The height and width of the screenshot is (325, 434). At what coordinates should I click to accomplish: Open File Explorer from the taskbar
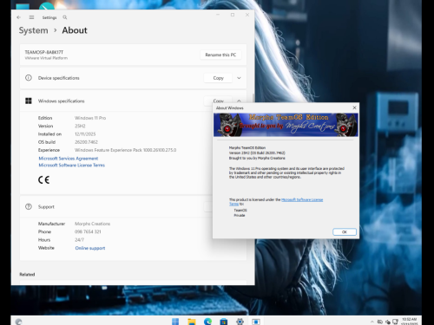192,322
